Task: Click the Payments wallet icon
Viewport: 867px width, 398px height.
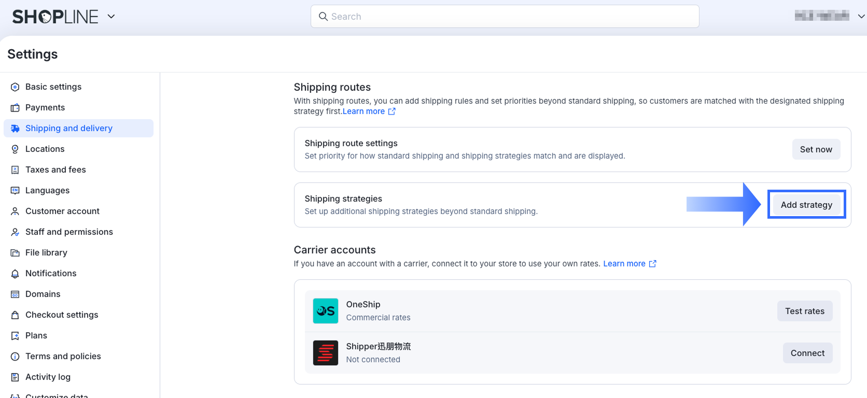Action: point(15,108)
